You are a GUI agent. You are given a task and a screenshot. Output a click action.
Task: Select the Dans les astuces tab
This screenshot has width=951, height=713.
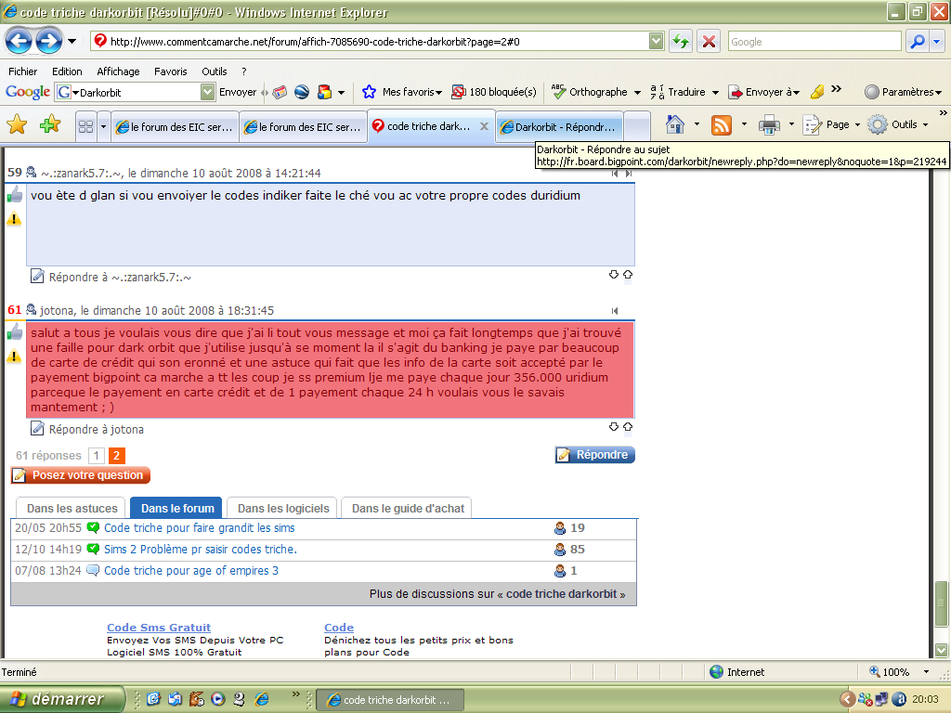[72, 508]
